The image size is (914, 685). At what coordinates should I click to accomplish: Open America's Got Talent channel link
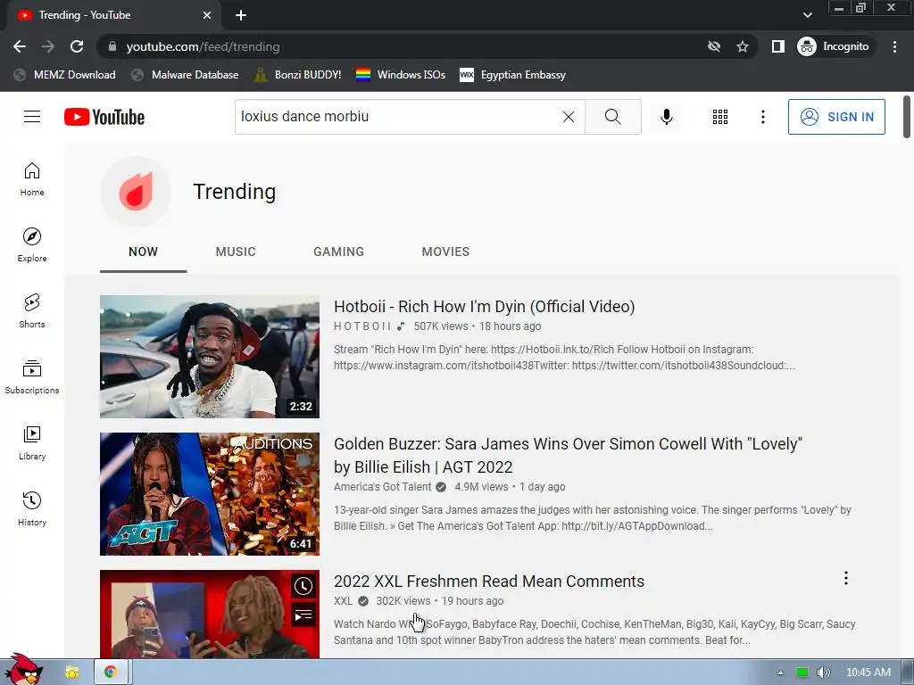(382, 487)
